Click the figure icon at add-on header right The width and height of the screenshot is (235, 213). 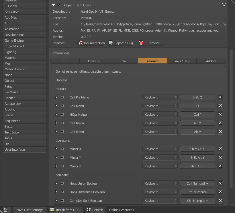(x=224, y=5)
